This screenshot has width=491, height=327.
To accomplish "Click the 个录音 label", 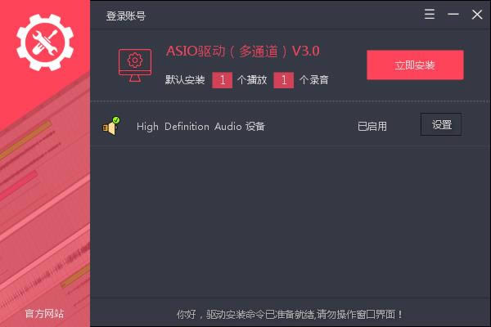I will [x=313, y=80].
